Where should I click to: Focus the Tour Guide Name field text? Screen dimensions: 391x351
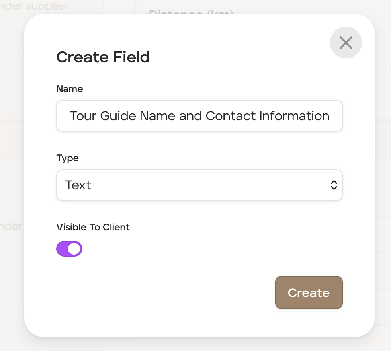199,116
